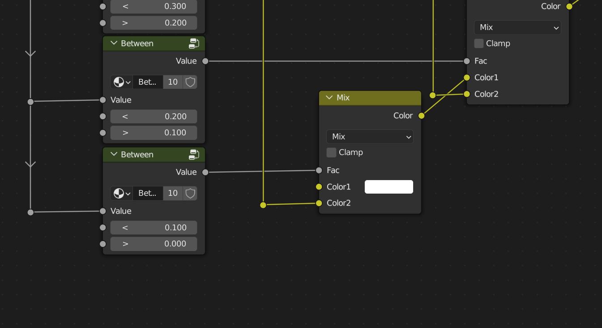Click the greater-than 0.000 value field
The width and height of the screenshot is (602, 328).
coord(154,244)
